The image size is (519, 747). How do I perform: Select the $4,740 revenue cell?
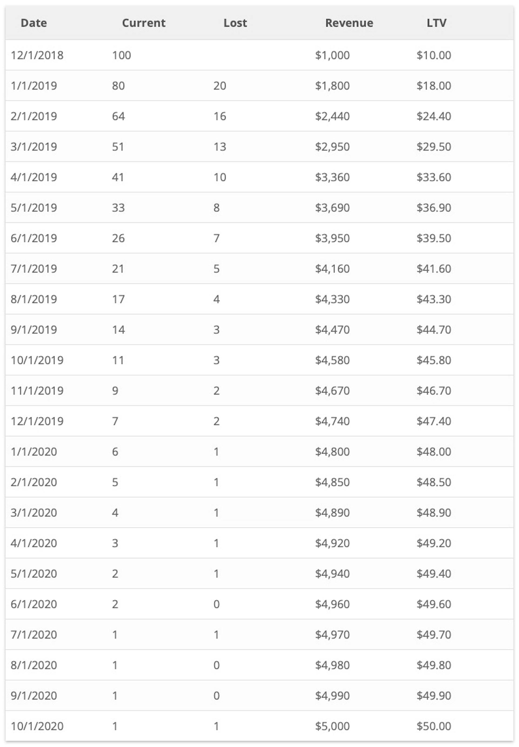coord(332,421)
